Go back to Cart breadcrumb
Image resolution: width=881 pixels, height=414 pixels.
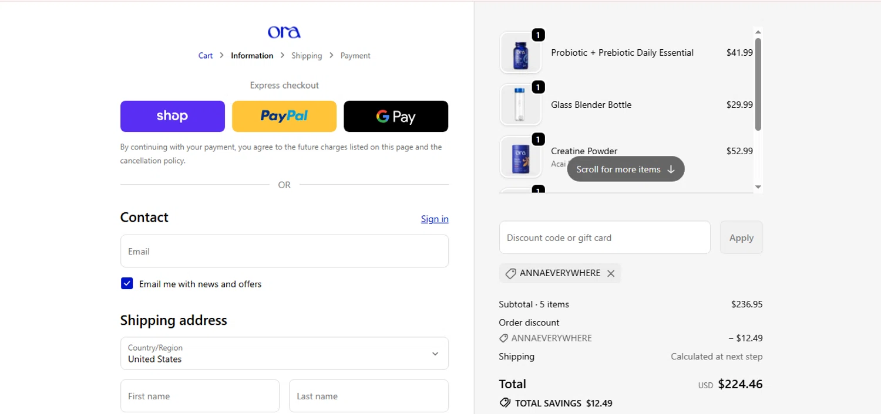tap(206, 56)
